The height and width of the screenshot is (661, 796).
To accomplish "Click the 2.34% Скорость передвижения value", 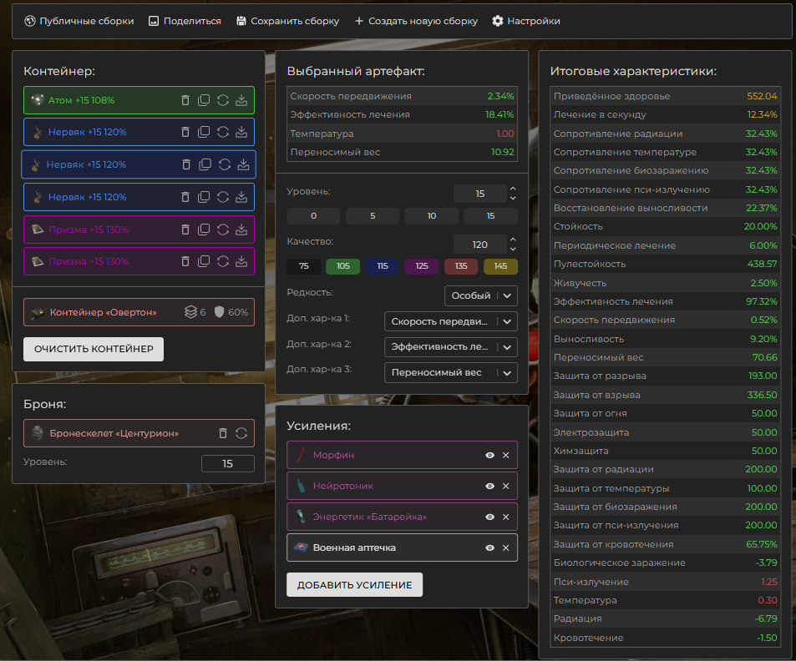I will click(500, 96).
